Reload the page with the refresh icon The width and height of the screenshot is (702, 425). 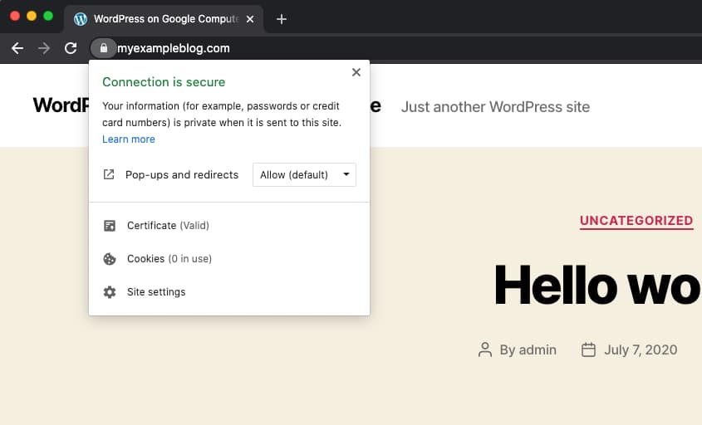[71, 48]
